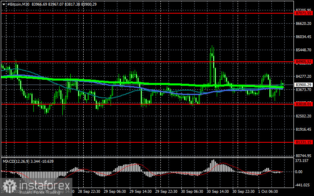The image size is (314, 196).
Task: Select the 1 Oct 06:30 time marker
Action: (268, 192)
